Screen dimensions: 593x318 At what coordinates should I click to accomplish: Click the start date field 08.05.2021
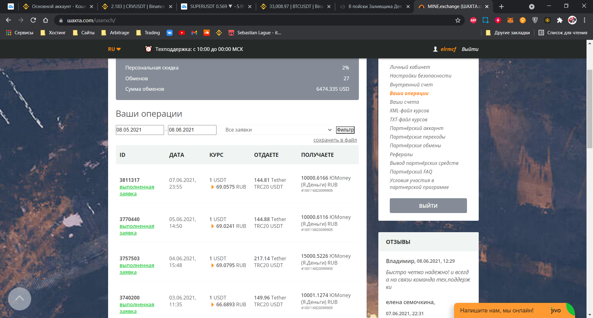click(x=140, y=130)
